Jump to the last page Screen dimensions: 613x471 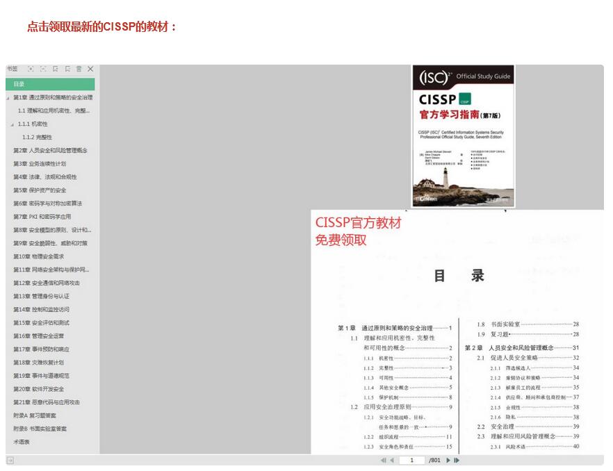click(x=457, y=461)
